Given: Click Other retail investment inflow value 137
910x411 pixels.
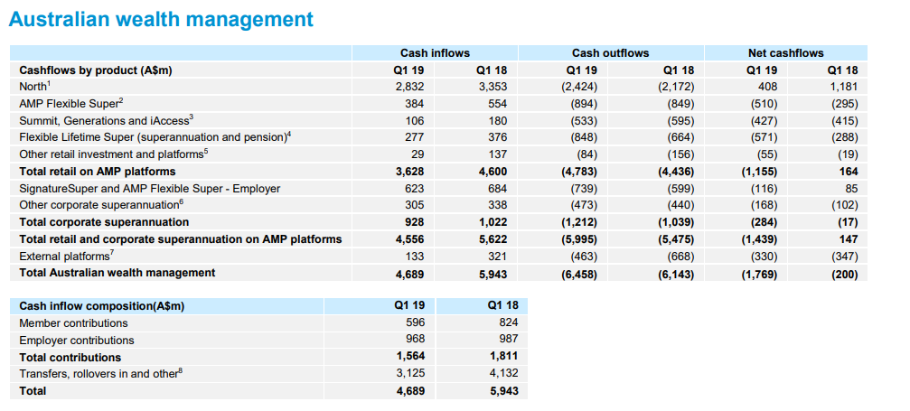Looking at the screenshot, I should pyautogui.click(x=497, y=154).
